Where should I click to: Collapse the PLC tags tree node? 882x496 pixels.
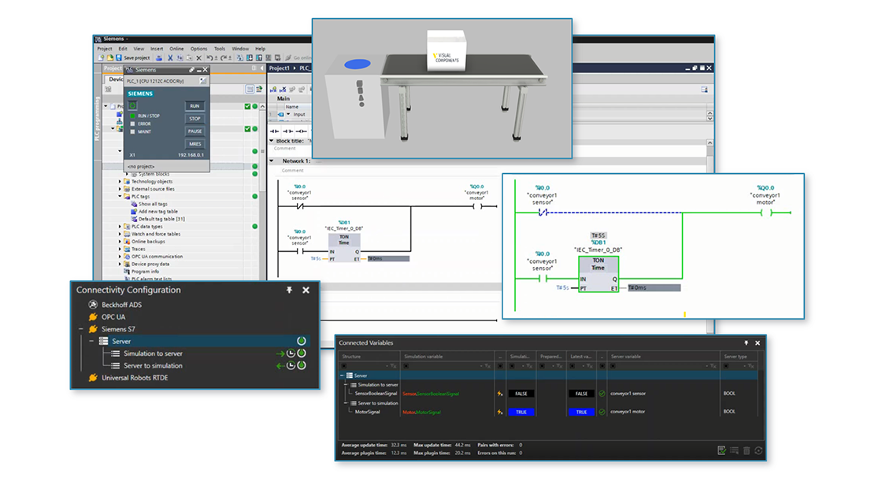pos(120,196)
